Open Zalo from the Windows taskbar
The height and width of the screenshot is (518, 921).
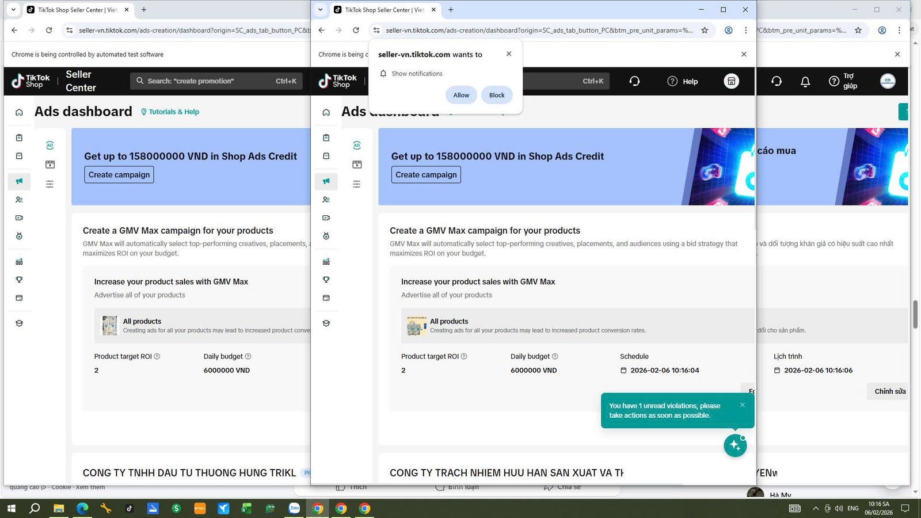294,508
